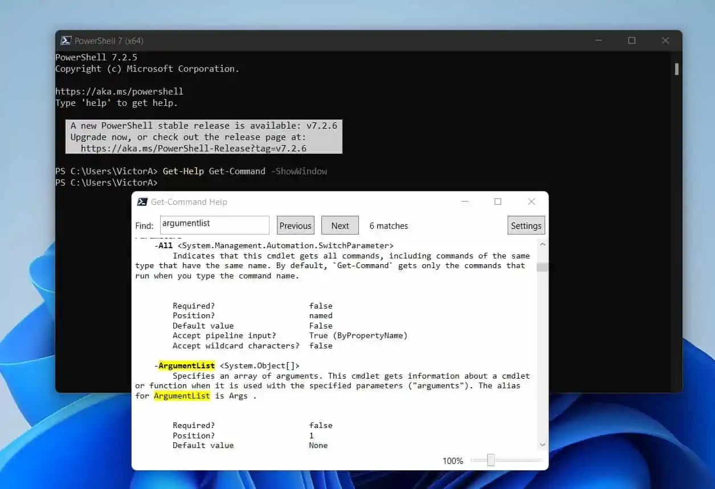Click the 'Default value None' row
Viewport: 715px width, 489px height.
(x=250, y=445)
